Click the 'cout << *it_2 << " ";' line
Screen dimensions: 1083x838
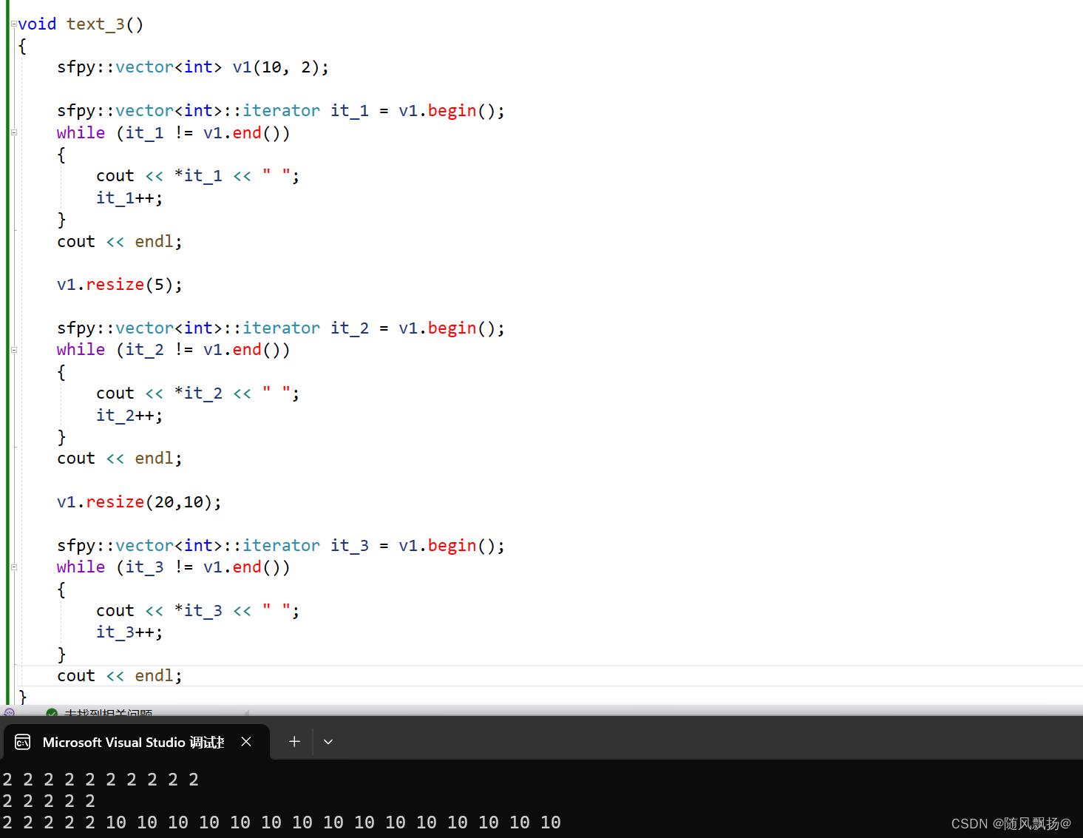tap(198, 393)
